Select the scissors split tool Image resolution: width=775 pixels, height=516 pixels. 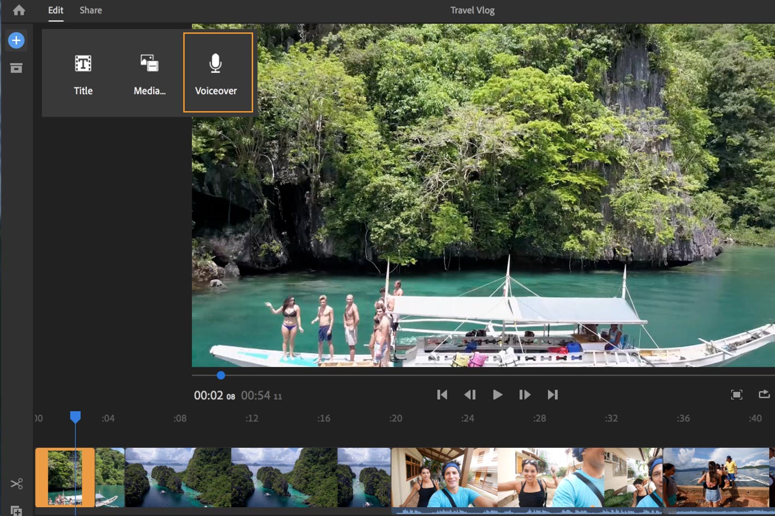[x=16, y=483]
